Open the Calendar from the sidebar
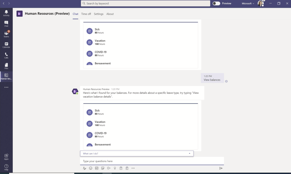291x174 pixels. 6,45
